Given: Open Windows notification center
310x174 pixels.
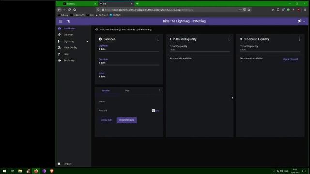Looking at the screenshot, I should pyautogui.click(x=304, y=171).
